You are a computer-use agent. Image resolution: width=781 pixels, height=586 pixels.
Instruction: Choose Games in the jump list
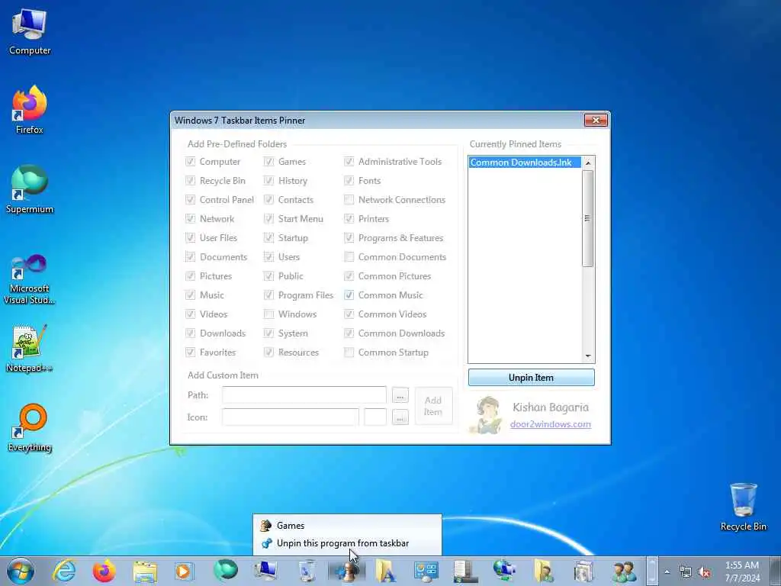coord(347,525)
